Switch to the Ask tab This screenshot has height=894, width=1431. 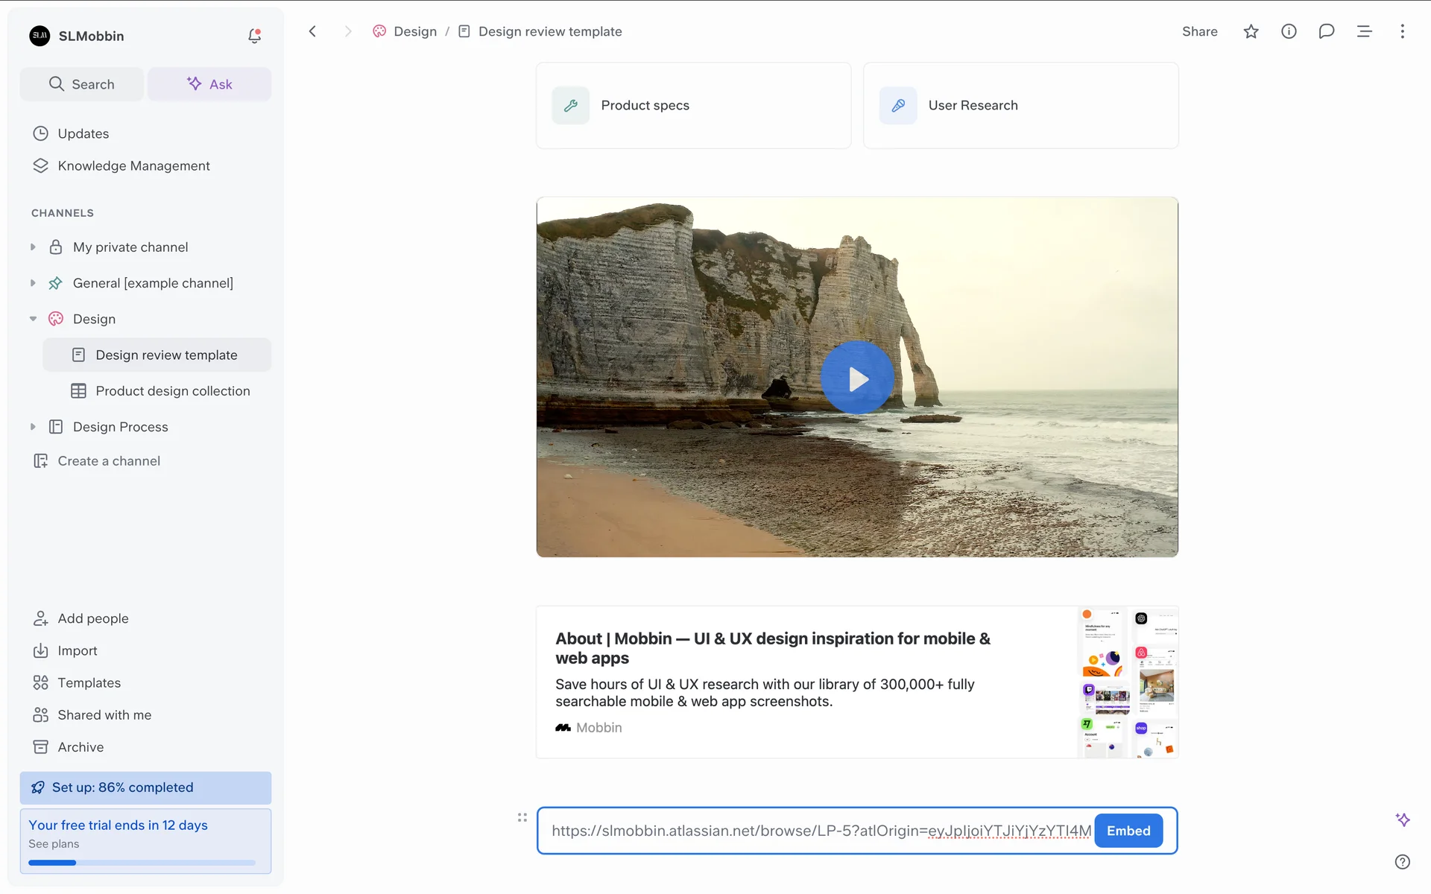[x=209, y=84]
